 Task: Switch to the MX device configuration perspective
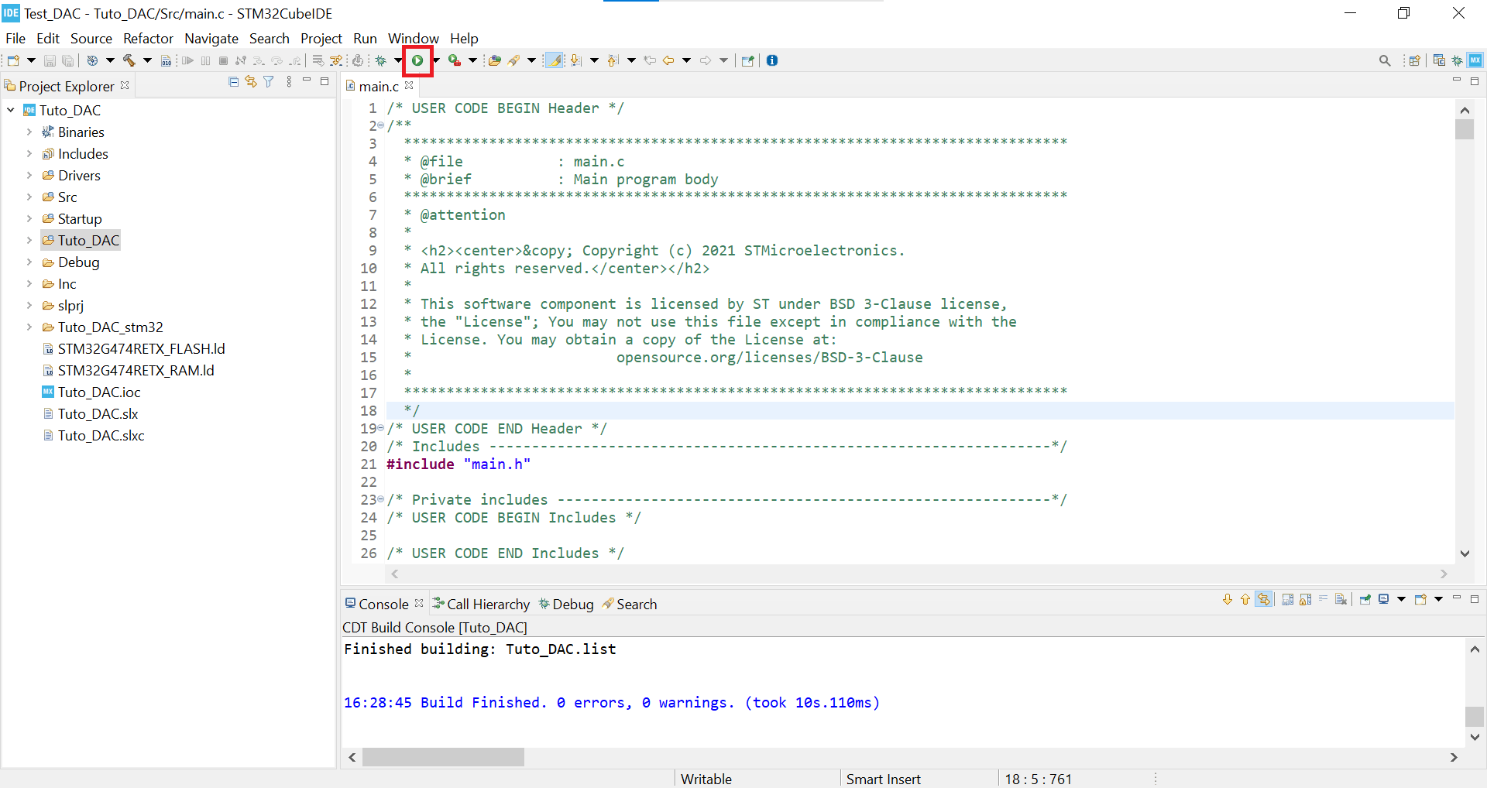1475,60
